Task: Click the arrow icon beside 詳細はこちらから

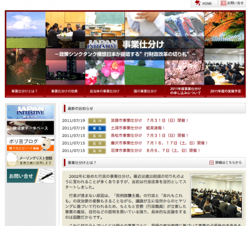Action: (211, 162)
